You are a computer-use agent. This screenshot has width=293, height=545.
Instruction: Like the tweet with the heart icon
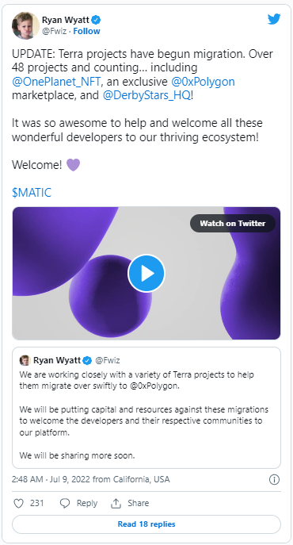click(18, 503)
